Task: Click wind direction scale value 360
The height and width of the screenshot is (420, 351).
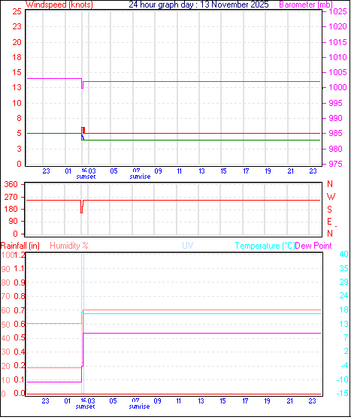Action: [x=11, y=184]
